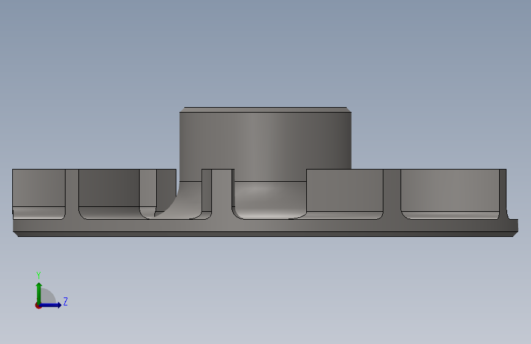The height and width of the screenshot is (344, 531).
Task: Click the Z axis label
Action: (x=66, y=301)
